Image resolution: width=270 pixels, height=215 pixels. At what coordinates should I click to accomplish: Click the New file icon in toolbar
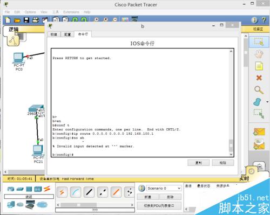(x=8, y=20)
